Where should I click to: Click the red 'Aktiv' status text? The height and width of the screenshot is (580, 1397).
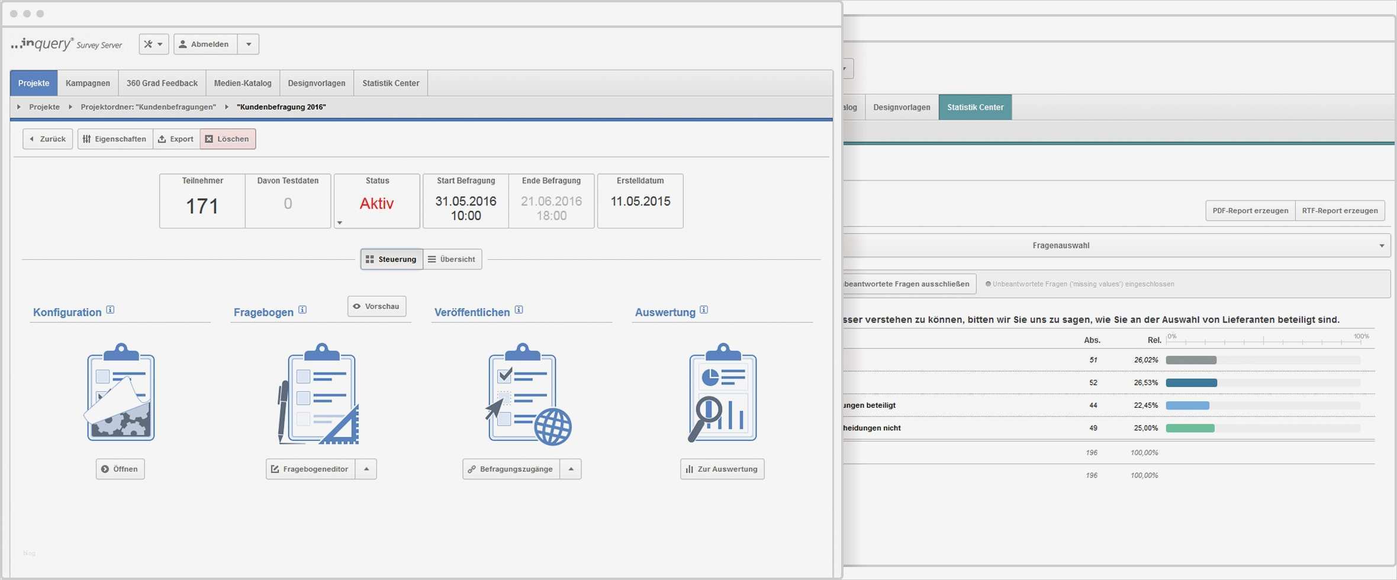click(x=376, y=204)
